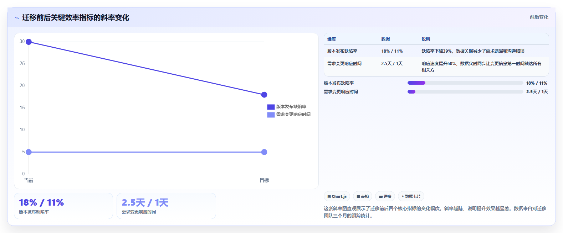
Task: Toggle the 需求变更响应时间 legend swatch
Action: (271, 115)
